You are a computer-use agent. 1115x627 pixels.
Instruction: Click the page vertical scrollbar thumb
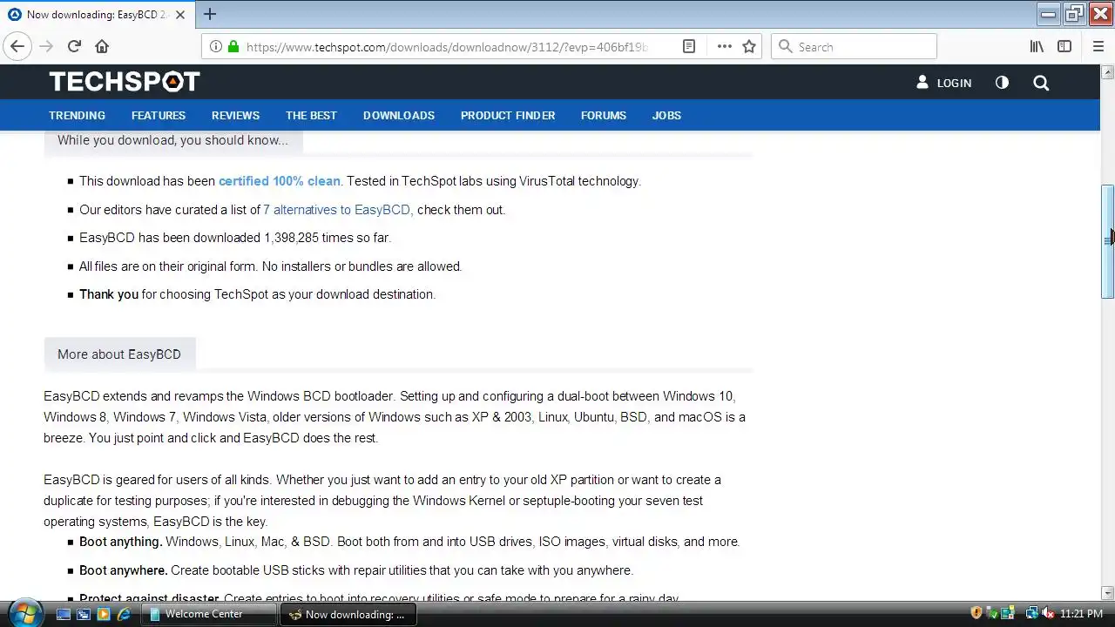pyautogui.click(x=1107, y=241)
